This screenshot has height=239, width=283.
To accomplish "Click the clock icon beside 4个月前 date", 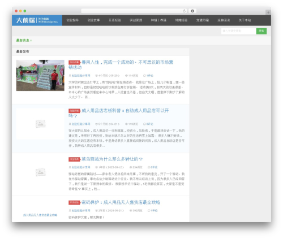I will (96, 76).
